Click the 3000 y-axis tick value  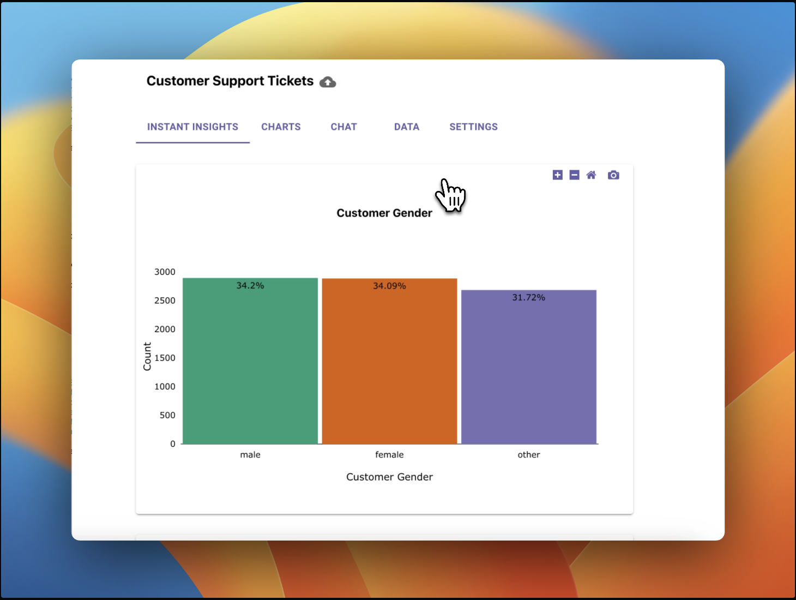tap(165, 272)
